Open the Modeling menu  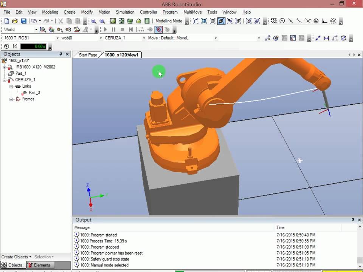coord(50,12)
